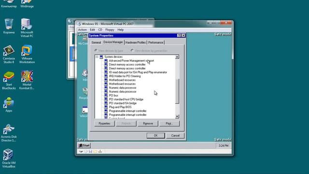Screen dimensions: 309x174
Task: Select "IRQ Holder for PCI Steering" row
Action: click(125, 76)
